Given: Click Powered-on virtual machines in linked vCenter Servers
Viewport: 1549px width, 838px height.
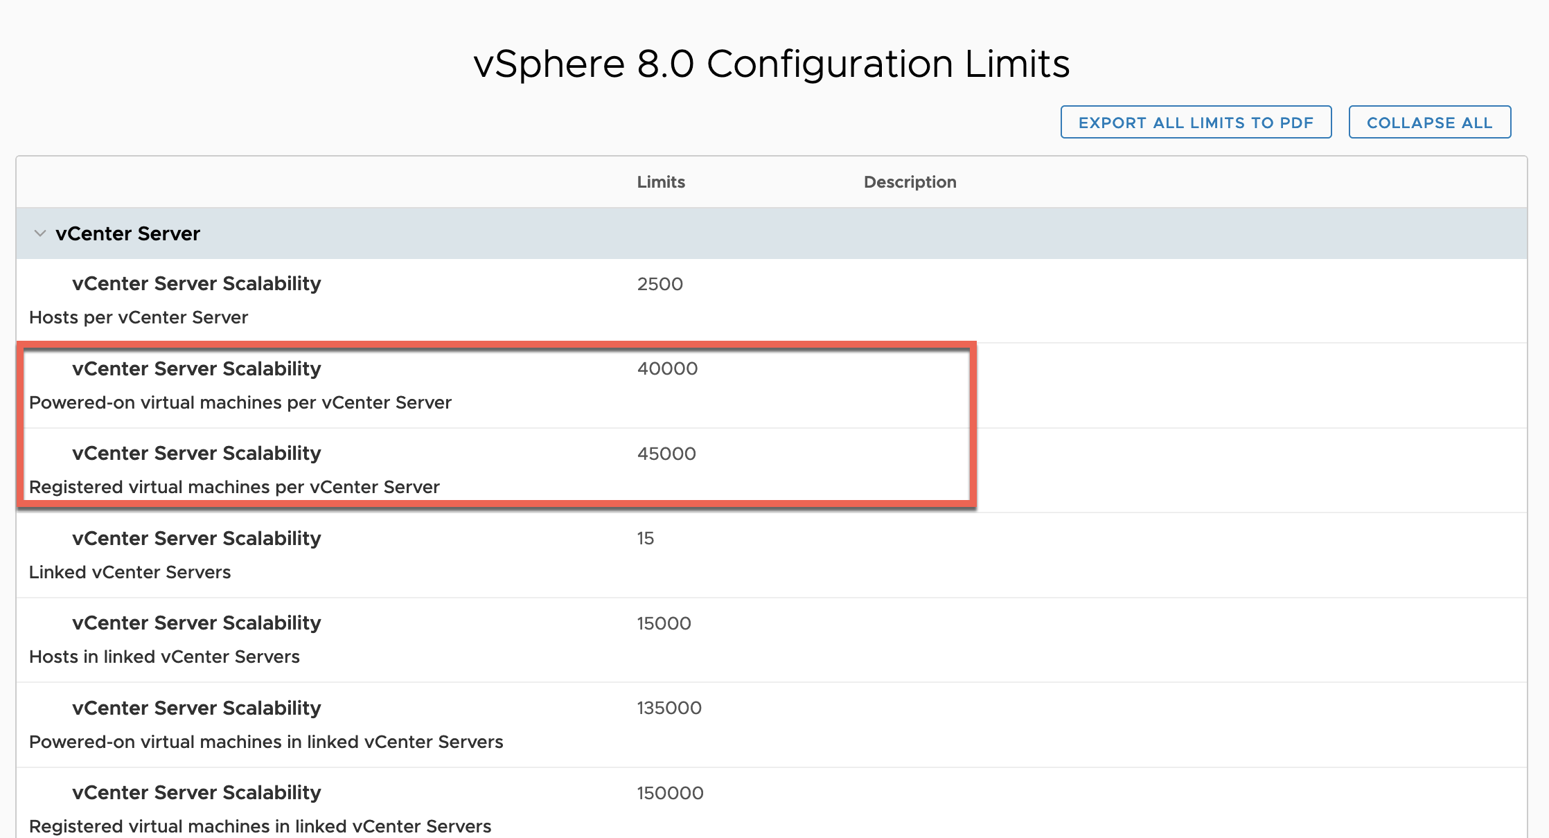Looking at the screenshot, I should tap(266, 741).
